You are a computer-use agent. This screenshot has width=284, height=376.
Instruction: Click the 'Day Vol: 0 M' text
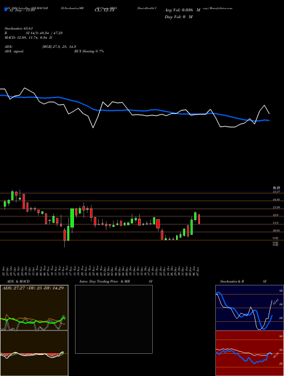[178, 17]
